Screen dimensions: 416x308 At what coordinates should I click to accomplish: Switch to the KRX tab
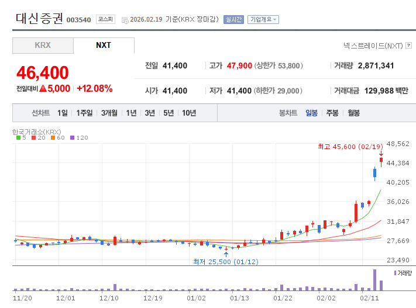tap(43, 46)
